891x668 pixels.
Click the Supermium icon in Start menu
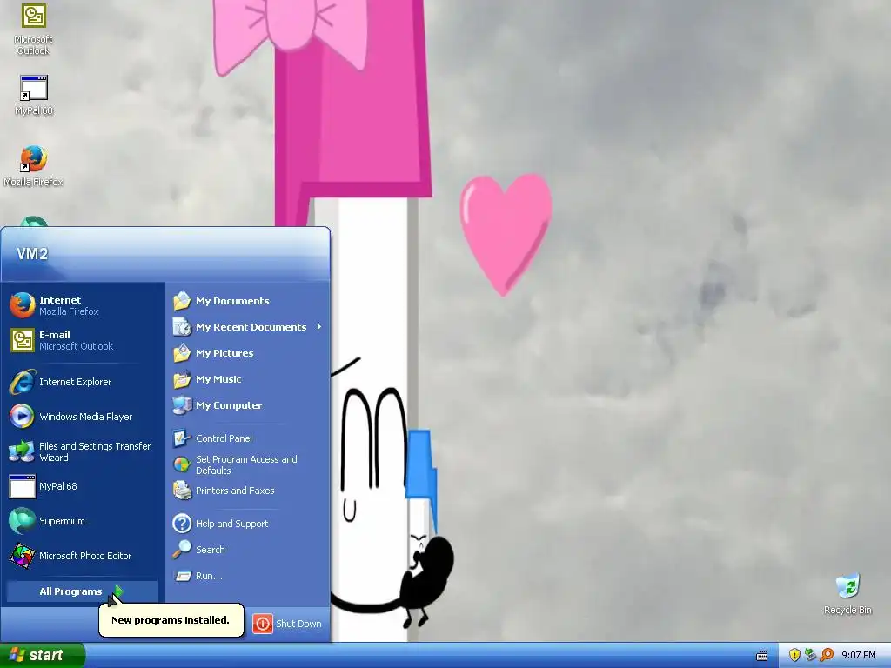point(22,521)
